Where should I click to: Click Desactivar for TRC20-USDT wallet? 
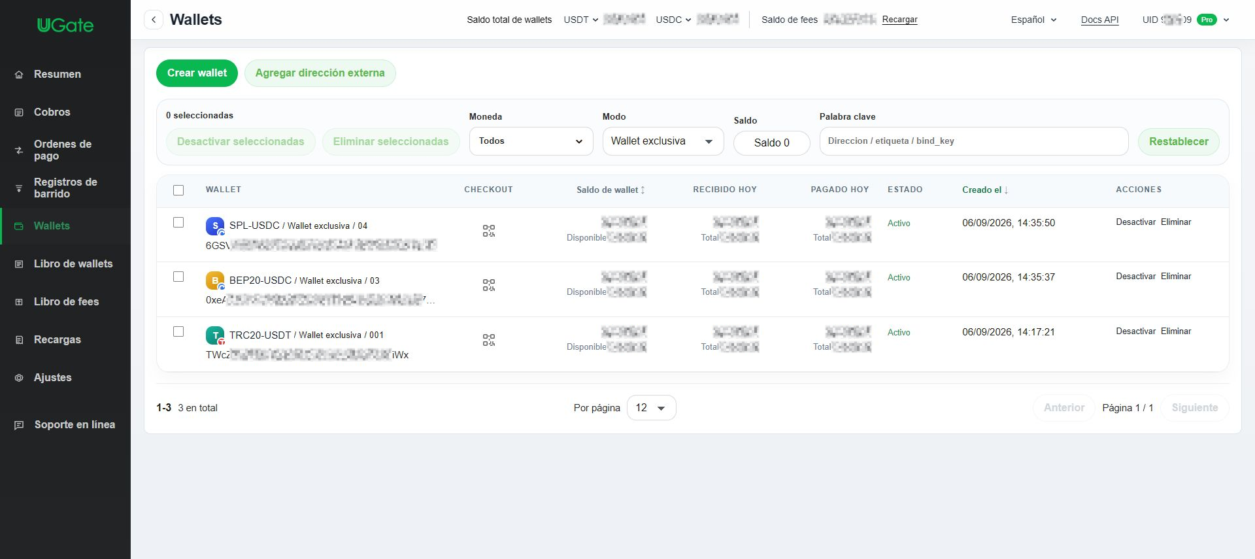[1135, 331]
